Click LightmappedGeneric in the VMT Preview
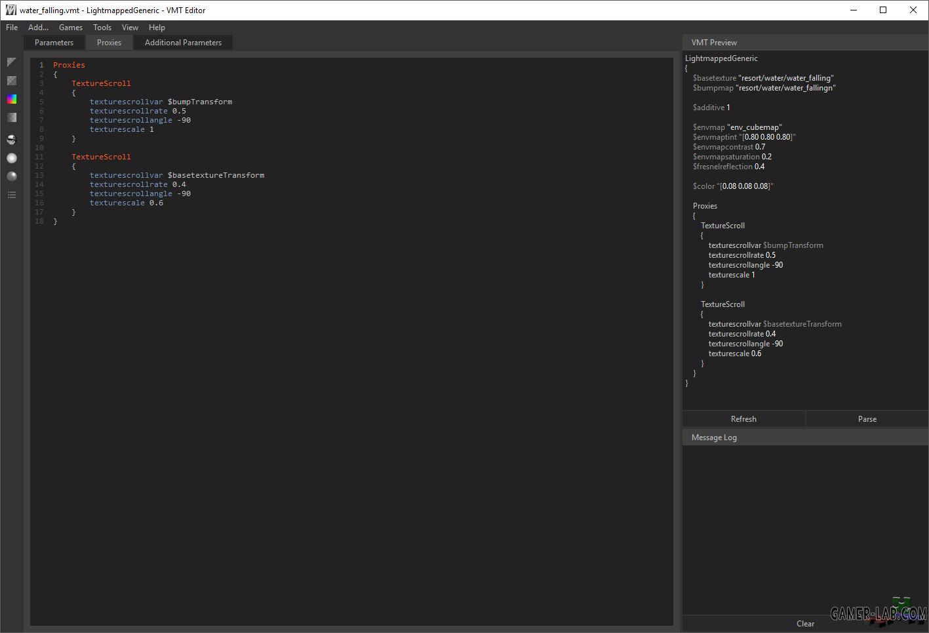Screen dimensions: 929x633 click(721, 58)
